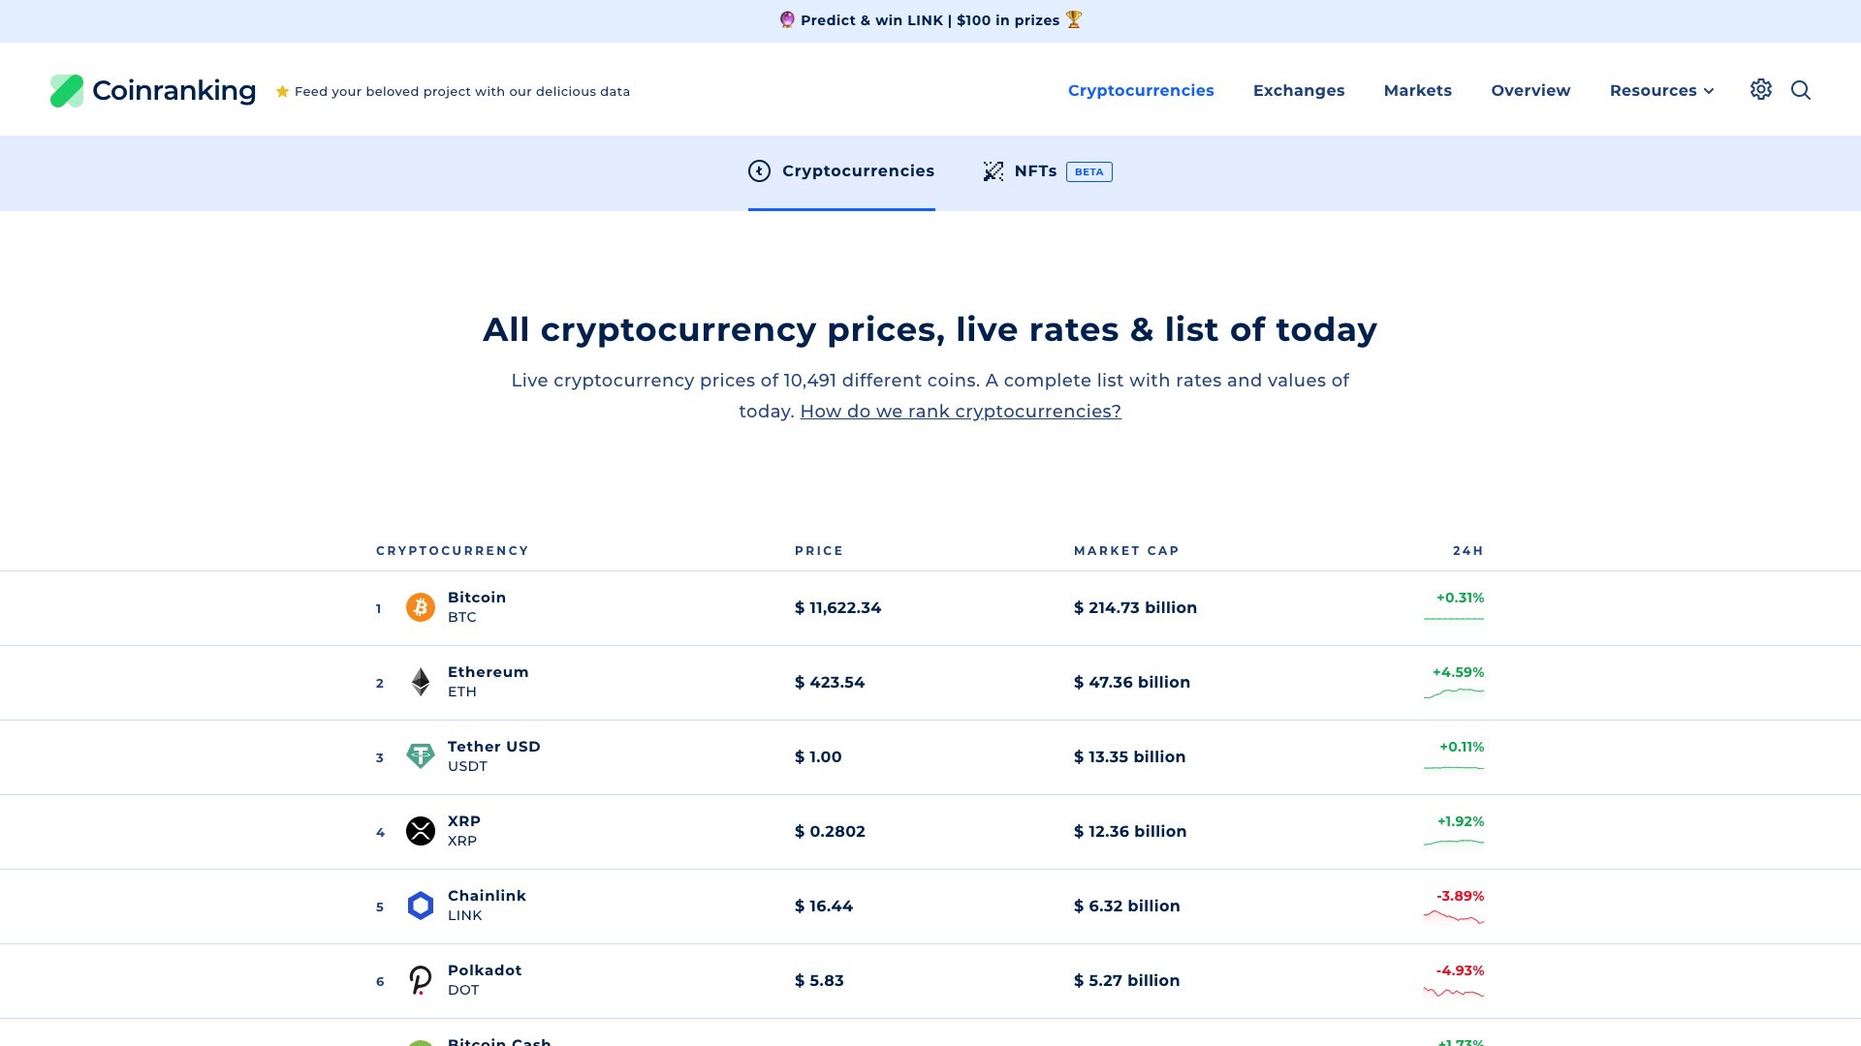The height and width of the screenshot is (1046, 1861).
Task: Open the Markets navigation item
Action: (1417, 90)
